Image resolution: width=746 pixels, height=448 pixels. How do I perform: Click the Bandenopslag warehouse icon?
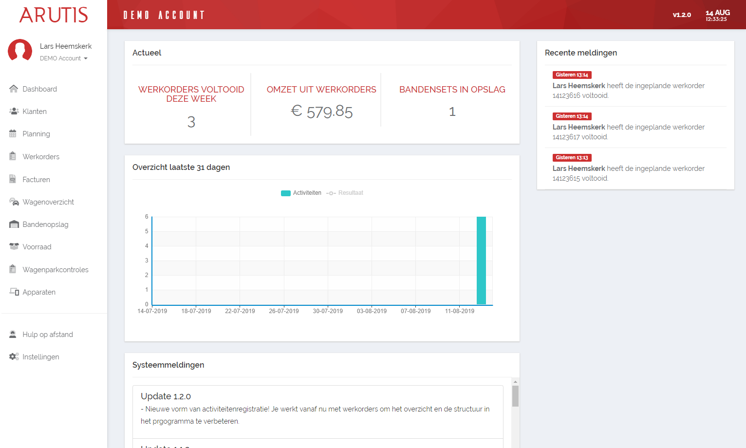(14, 224)
